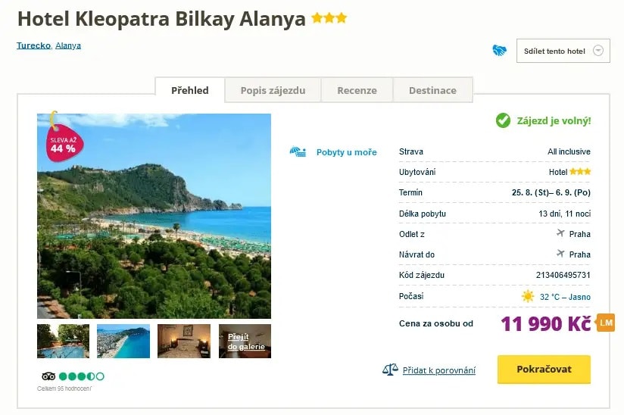Click the TripAdvisor owl rating icon

(x=48, y=376)
